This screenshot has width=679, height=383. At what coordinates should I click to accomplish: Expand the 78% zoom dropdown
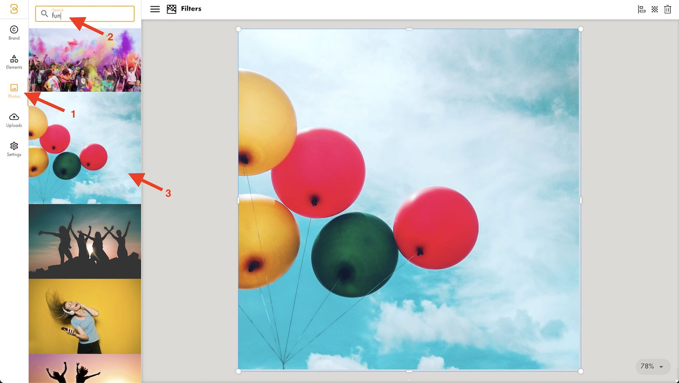[653, 366]
